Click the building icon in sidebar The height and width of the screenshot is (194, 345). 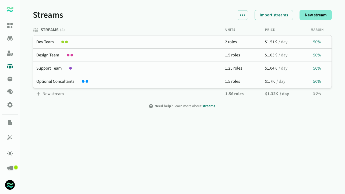pos(10,123)
